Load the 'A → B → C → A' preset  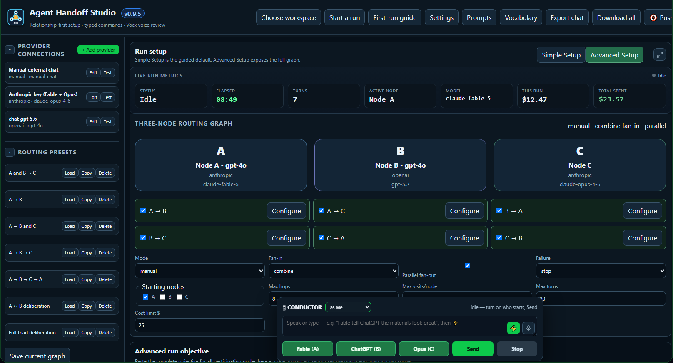(70, 279)
